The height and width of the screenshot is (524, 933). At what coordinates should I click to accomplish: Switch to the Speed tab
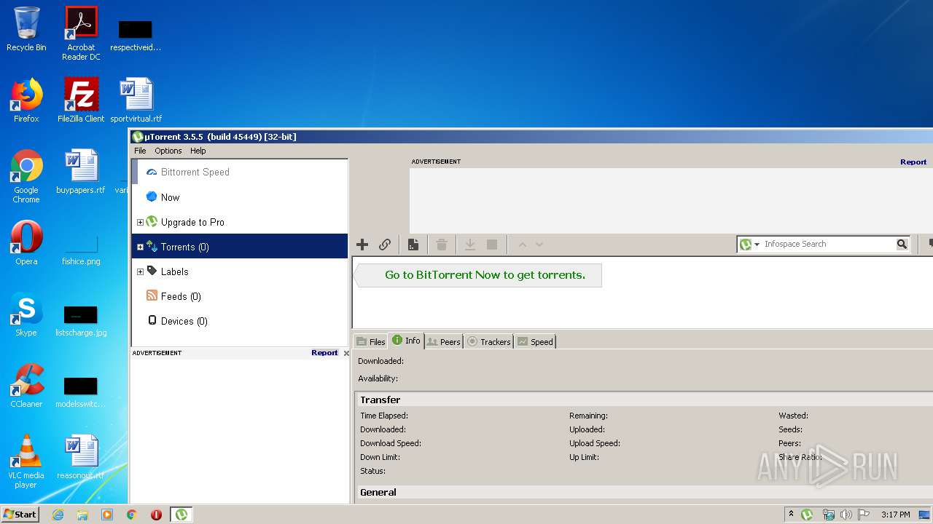(x=535, y=341)
